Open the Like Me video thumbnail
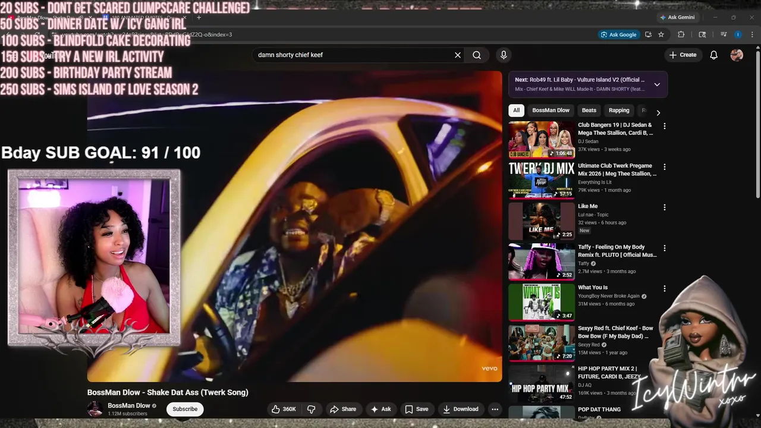 pos(542,221)
